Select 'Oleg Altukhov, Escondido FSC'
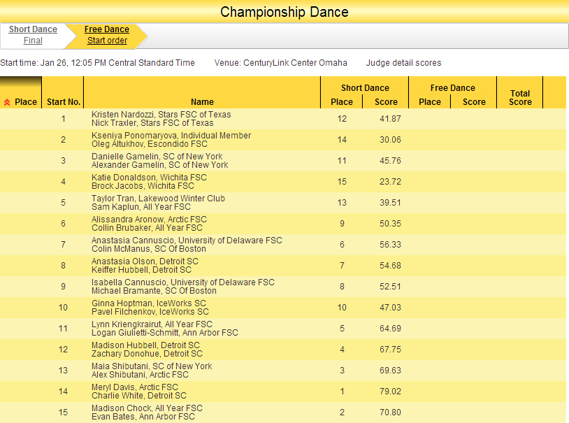This screenshot has width=569, height=423. tap(150, 144)
